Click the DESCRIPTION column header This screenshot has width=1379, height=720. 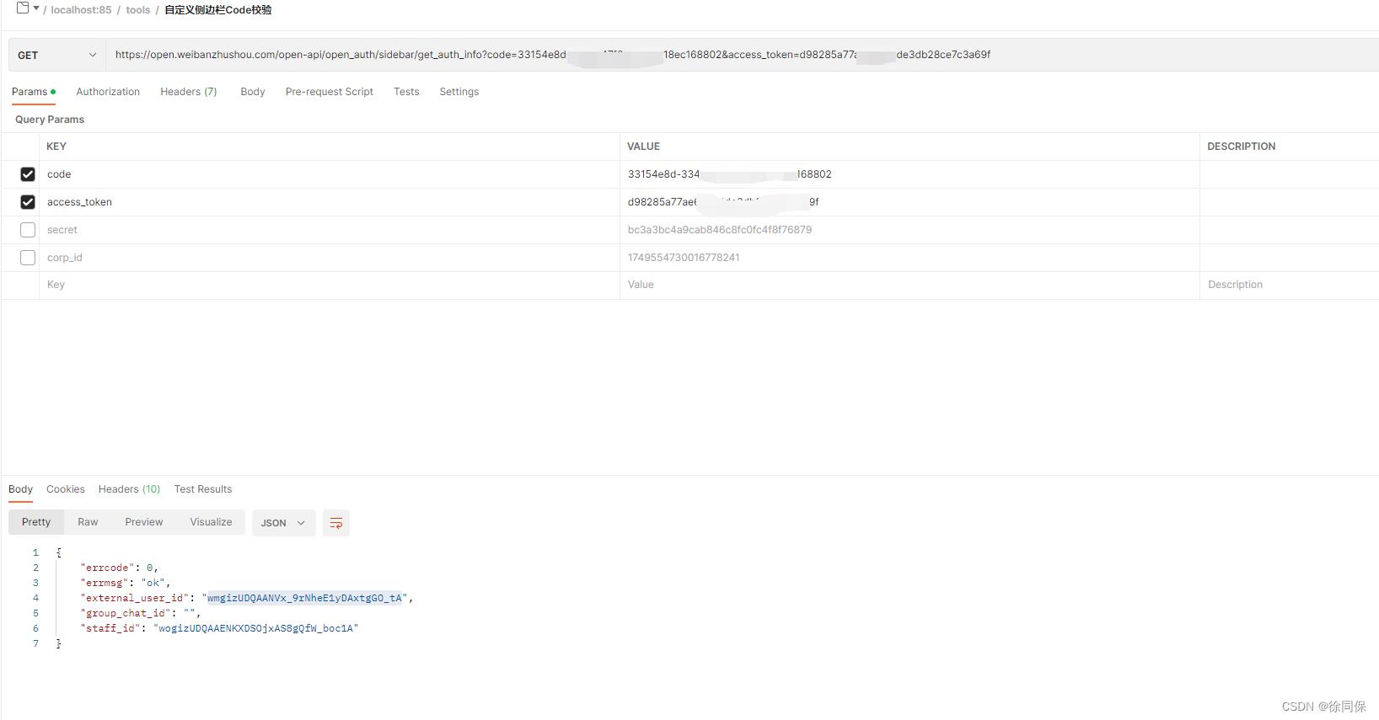(x=1242, y=147)
